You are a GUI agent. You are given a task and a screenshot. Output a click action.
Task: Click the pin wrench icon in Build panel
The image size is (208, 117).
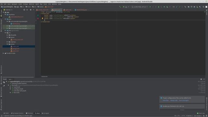coord(4,86)
